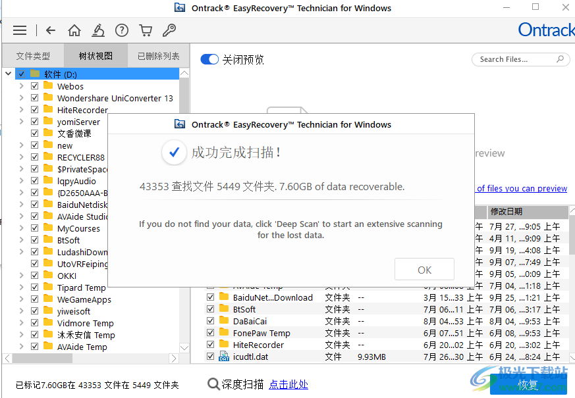Click the file list scrollbar down arrow
575x398 pixels.
coord(572,357)
